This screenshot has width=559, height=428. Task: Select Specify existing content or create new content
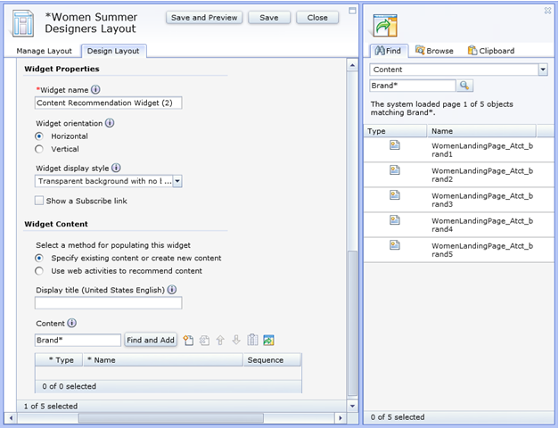pyautogui.click(x=39, y=258)
